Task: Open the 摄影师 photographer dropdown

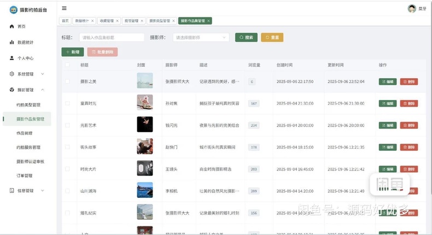Action: coord(201,38)
